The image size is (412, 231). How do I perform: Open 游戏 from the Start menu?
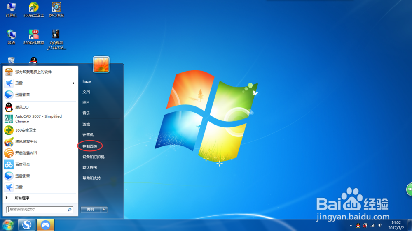[86, 125]
